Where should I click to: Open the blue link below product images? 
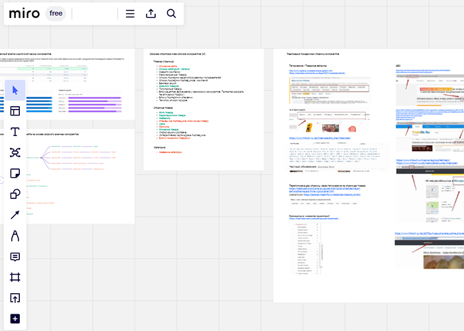[320, 138]
